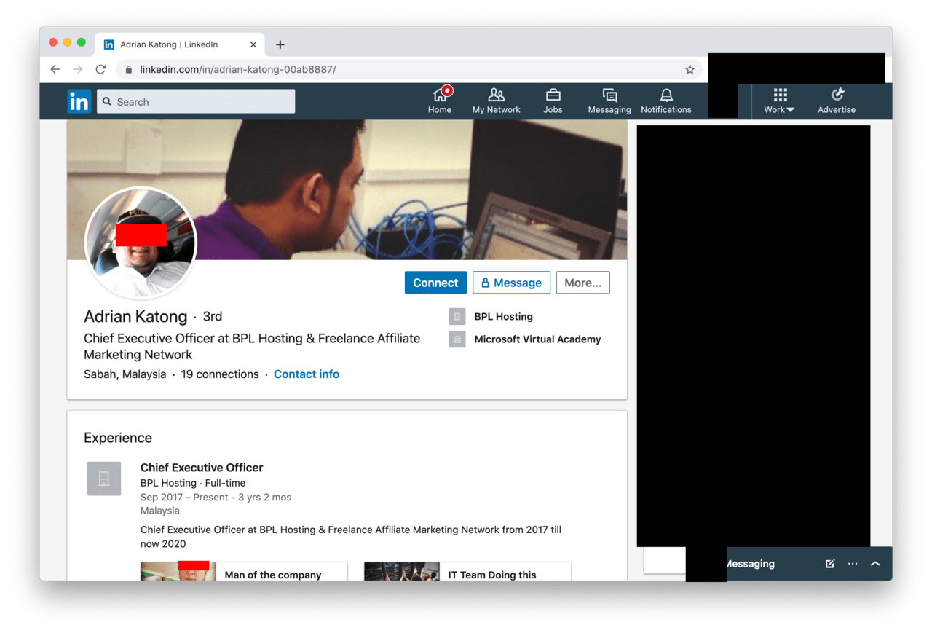Open BPL Hosting company link in profile header
Image resolution: width=932 pixels, height=633 pixels.
(503, 316)
